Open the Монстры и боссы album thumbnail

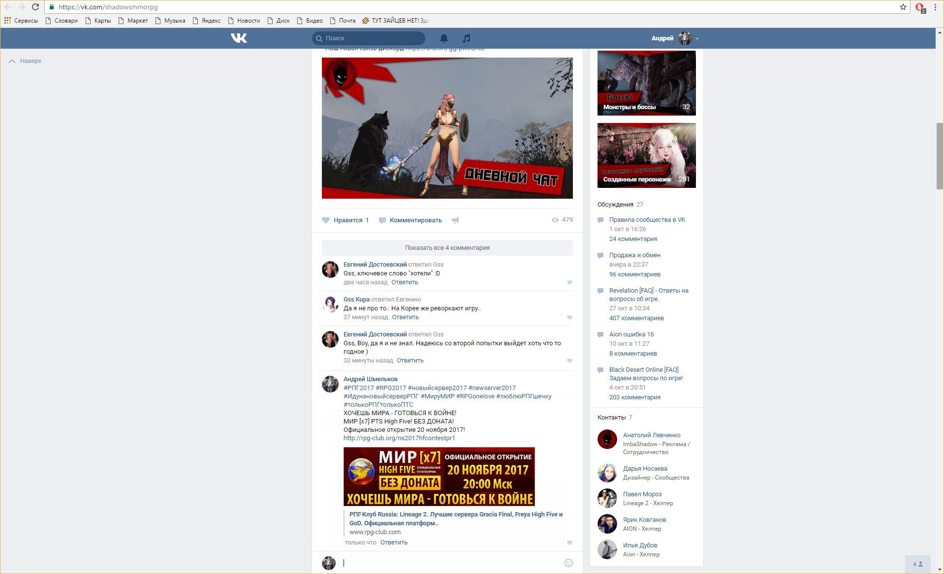coord(646,83)
